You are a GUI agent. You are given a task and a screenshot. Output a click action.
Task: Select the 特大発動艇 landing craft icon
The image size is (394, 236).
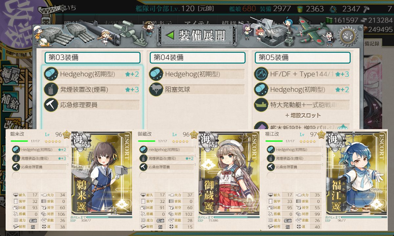(261, 105)
